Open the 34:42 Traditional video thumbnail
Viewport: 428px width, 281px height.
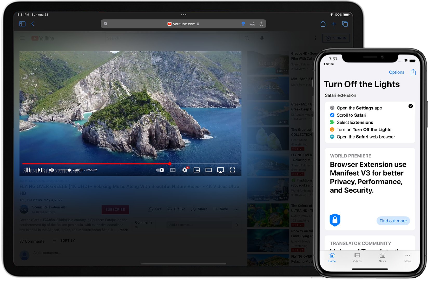click(x=268, y=190)
